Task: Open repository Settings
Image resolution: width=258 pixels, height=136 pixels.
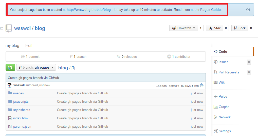Action: [225, 131]
